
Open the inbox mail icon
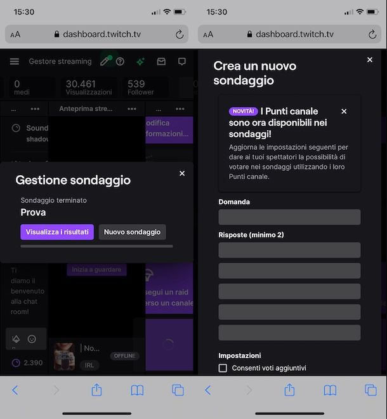click(161, 62)
